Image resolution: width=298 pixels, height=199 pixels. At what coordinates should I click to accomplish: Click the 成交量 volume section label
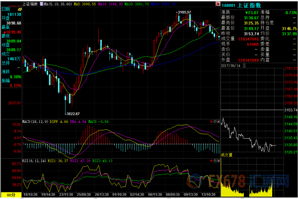(228, 154)
